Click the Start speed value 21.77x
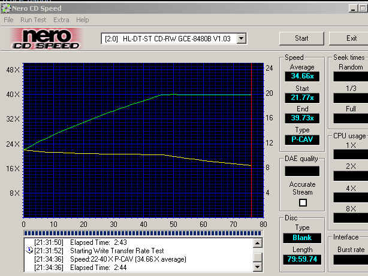 tap(302, 98)
